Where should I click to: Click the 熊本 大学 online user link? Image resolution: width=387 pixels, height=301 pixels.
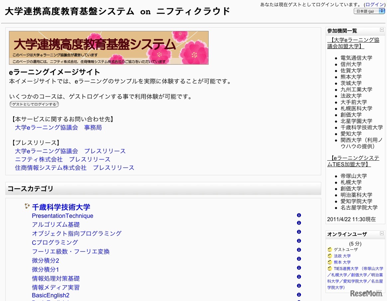pyautogui.click(x=342, y=262)
